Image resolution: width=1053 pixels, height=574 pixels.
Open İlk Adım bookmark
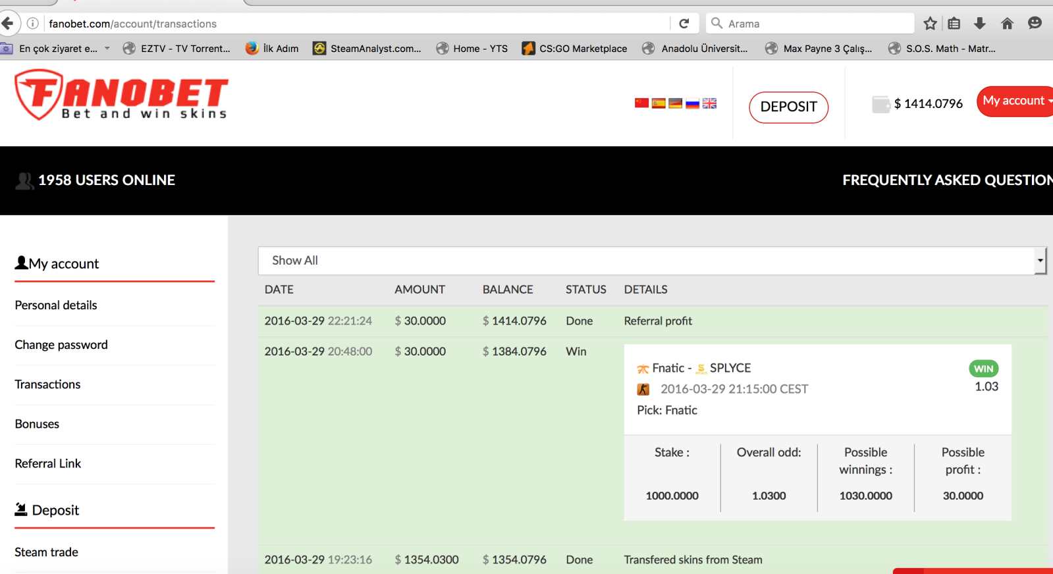click(272, 49)
